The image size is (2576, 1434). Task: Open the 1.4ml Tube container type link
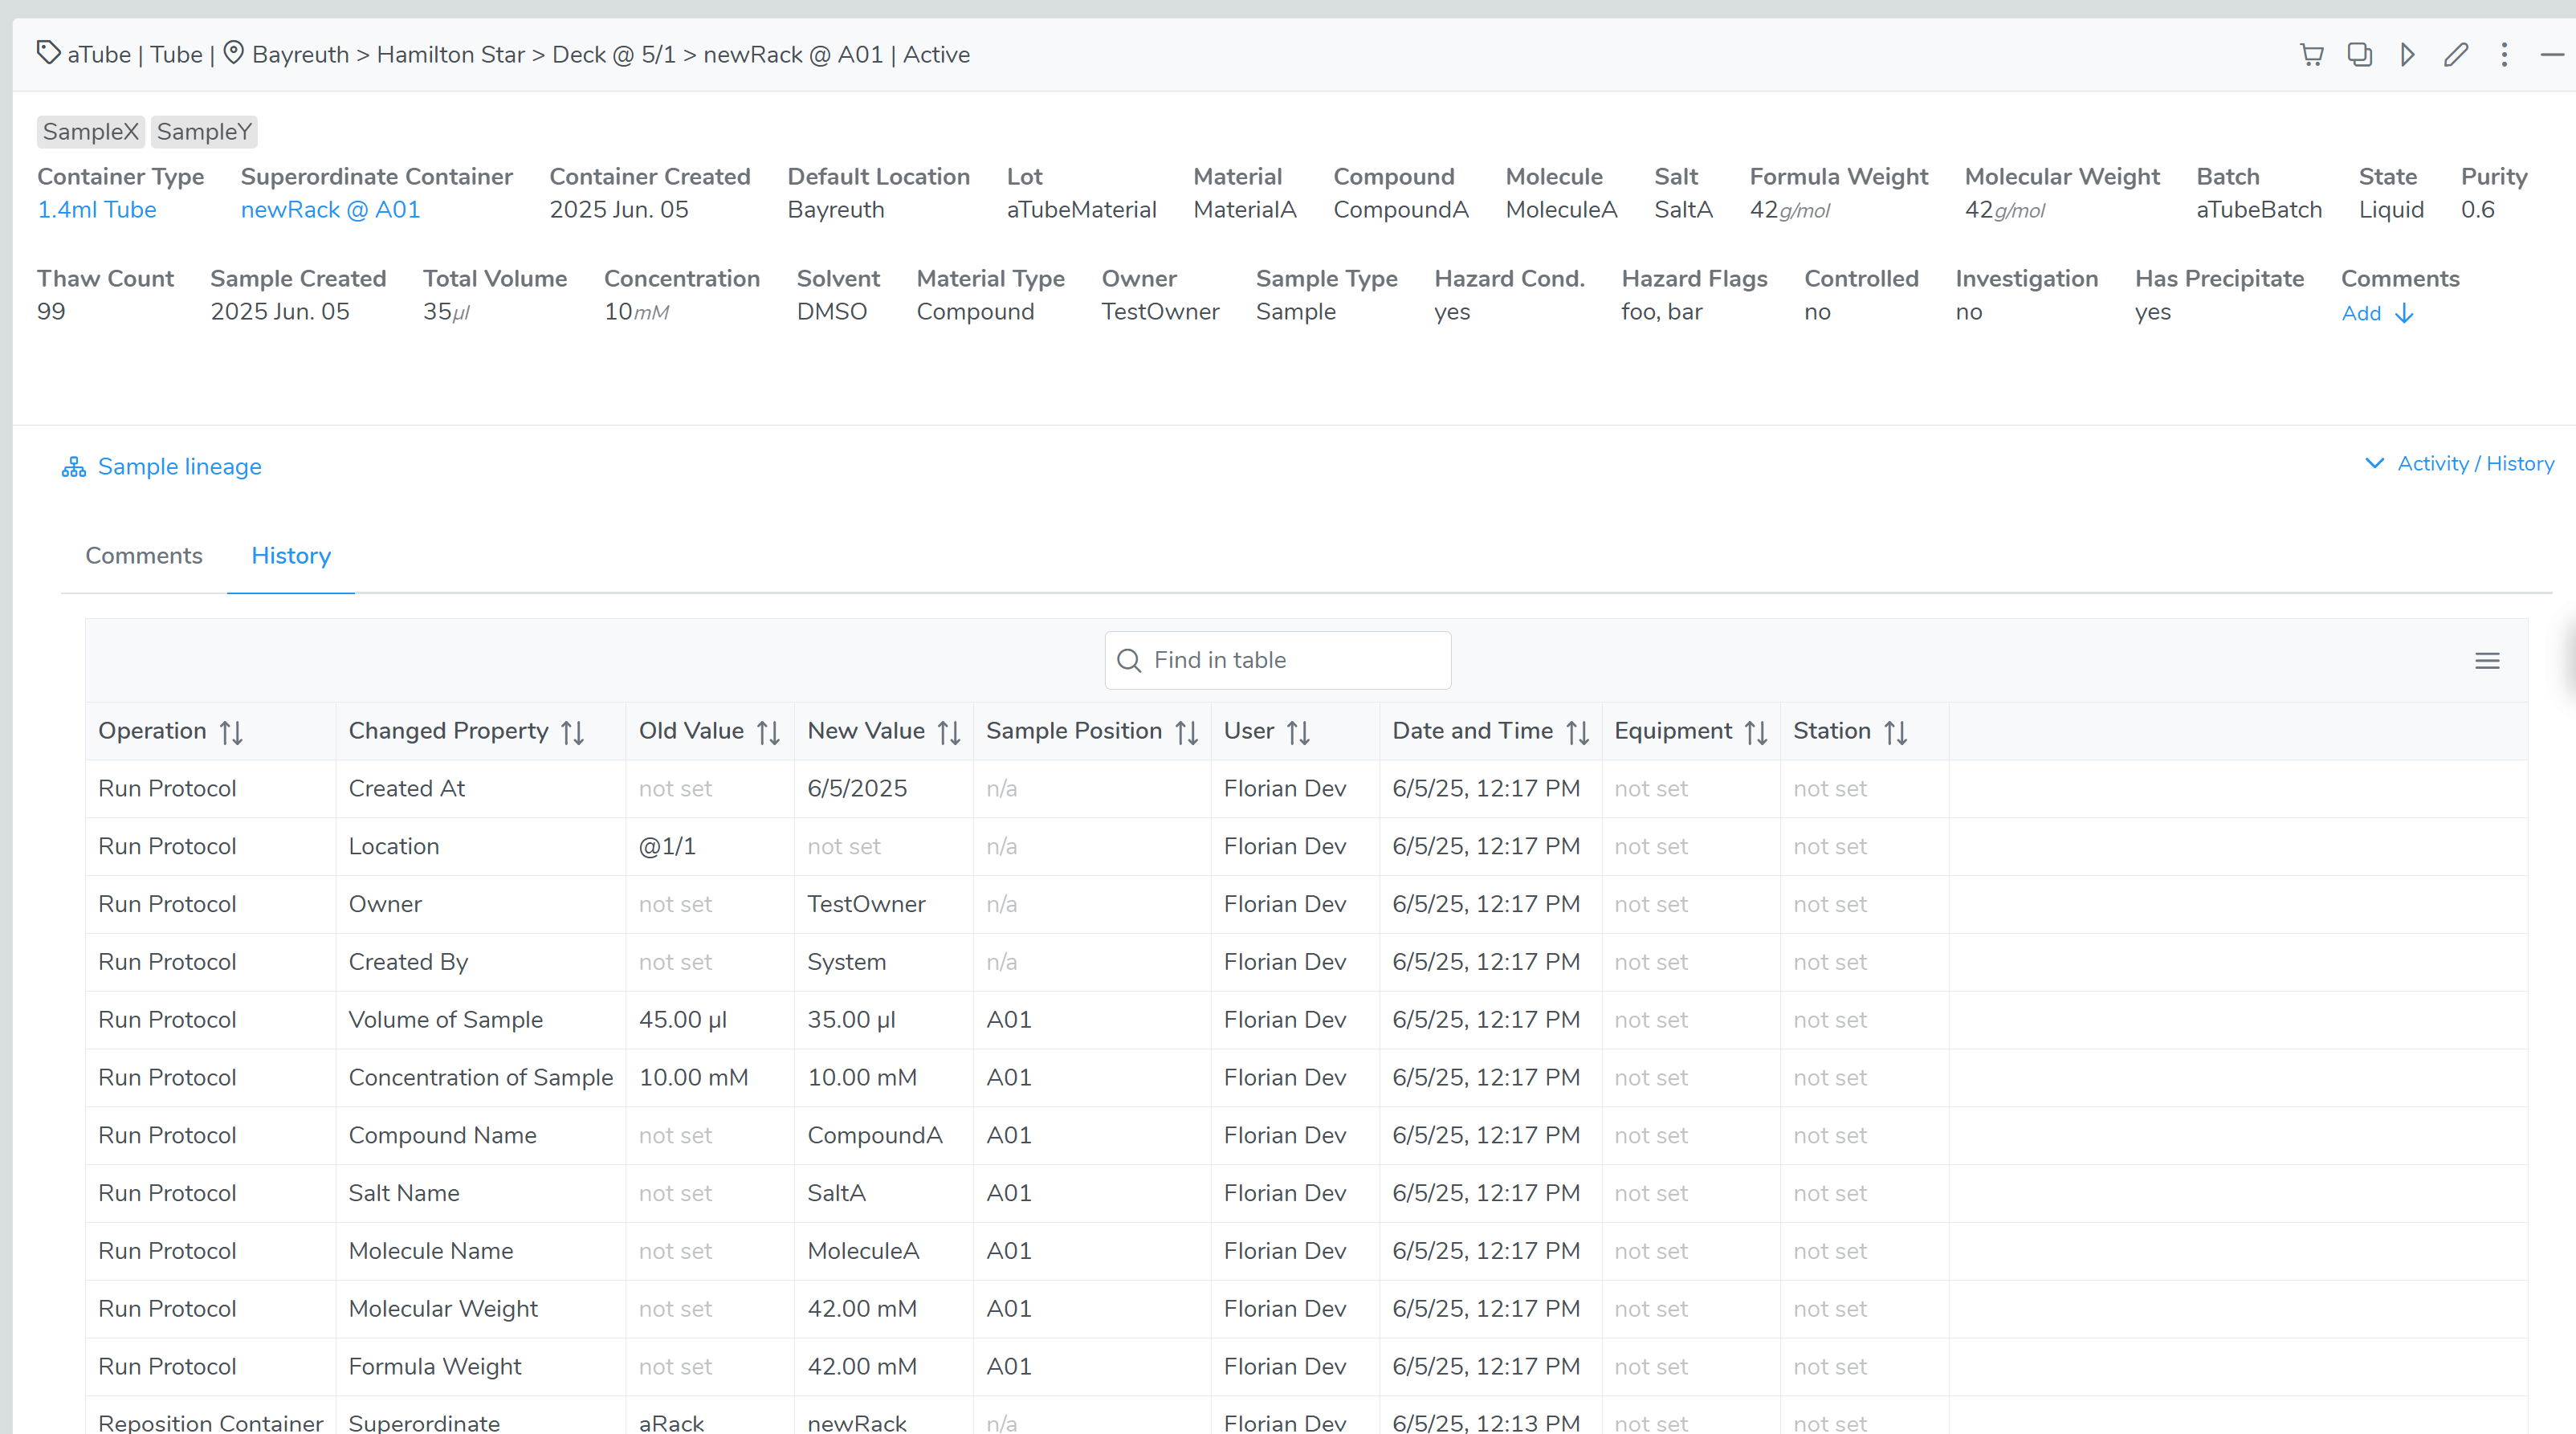[97, 210]
